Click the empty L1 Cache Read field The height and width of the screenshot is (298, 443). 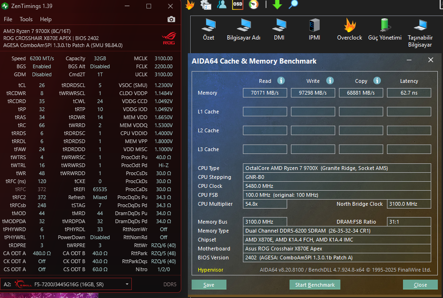[265, 112]
